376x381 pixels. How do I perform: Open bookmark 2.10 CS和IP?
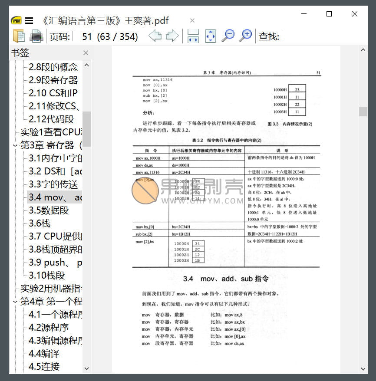pyautogui.click(x=53, y=93)
